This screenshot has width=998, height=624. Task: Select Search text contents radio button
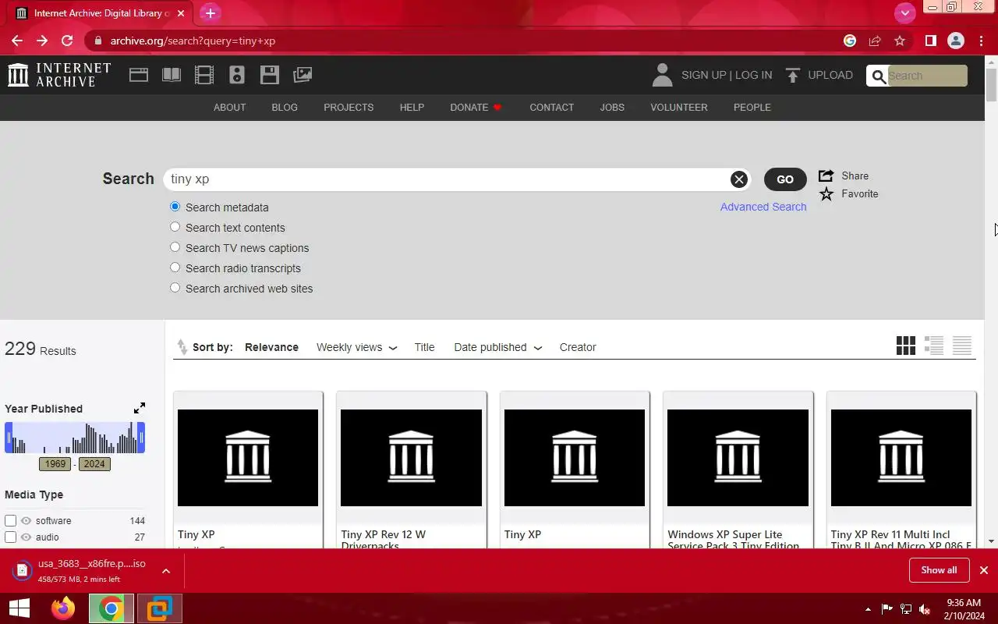(x=175, y=227)
